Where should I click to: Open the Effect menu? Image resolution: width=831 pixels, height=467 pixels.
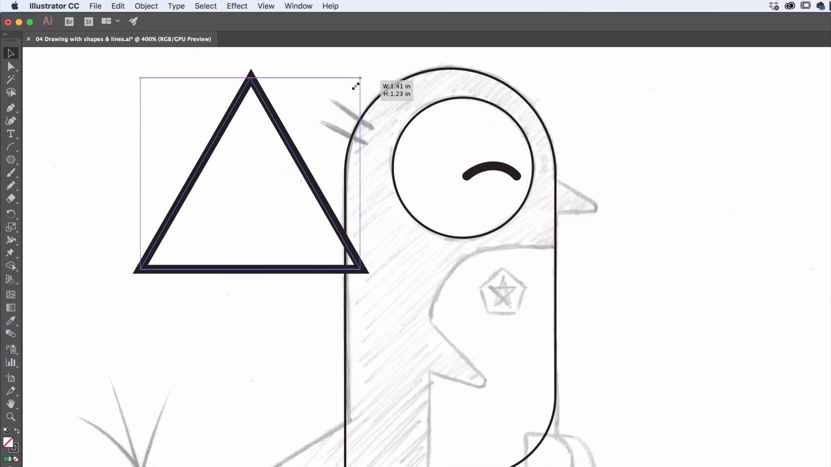236,6
